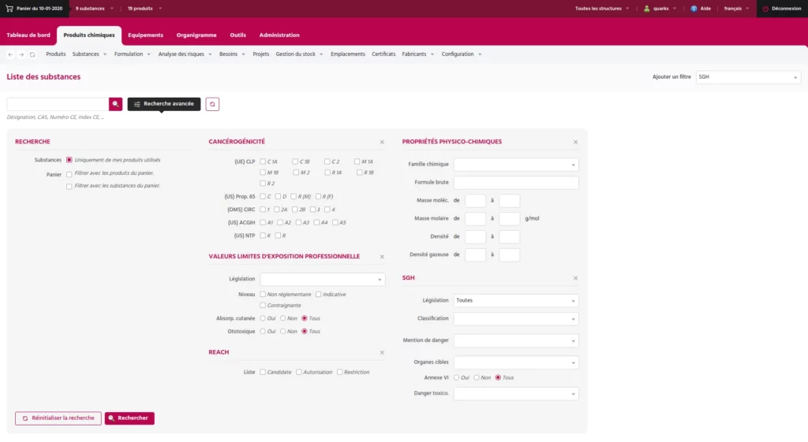
Task: Click the refresh icon next to Recherche avancée
Action: point(212,104)
